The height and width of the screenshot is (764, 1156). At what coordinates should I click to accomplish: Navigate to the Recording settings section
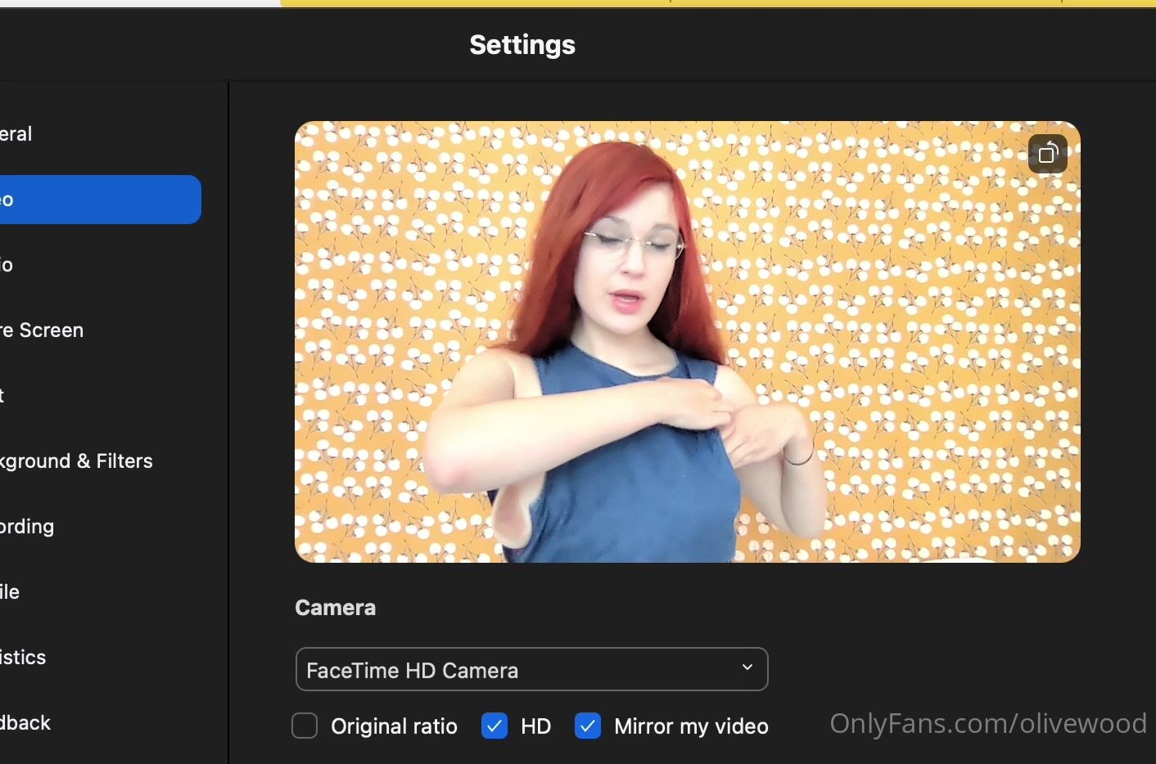coord(28,527)
